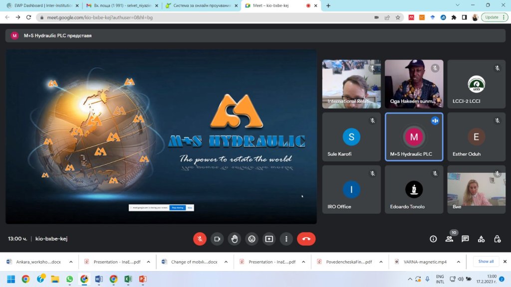511x287 pixels.
Task: Click International Relations video tile
Action: (351, 84)
